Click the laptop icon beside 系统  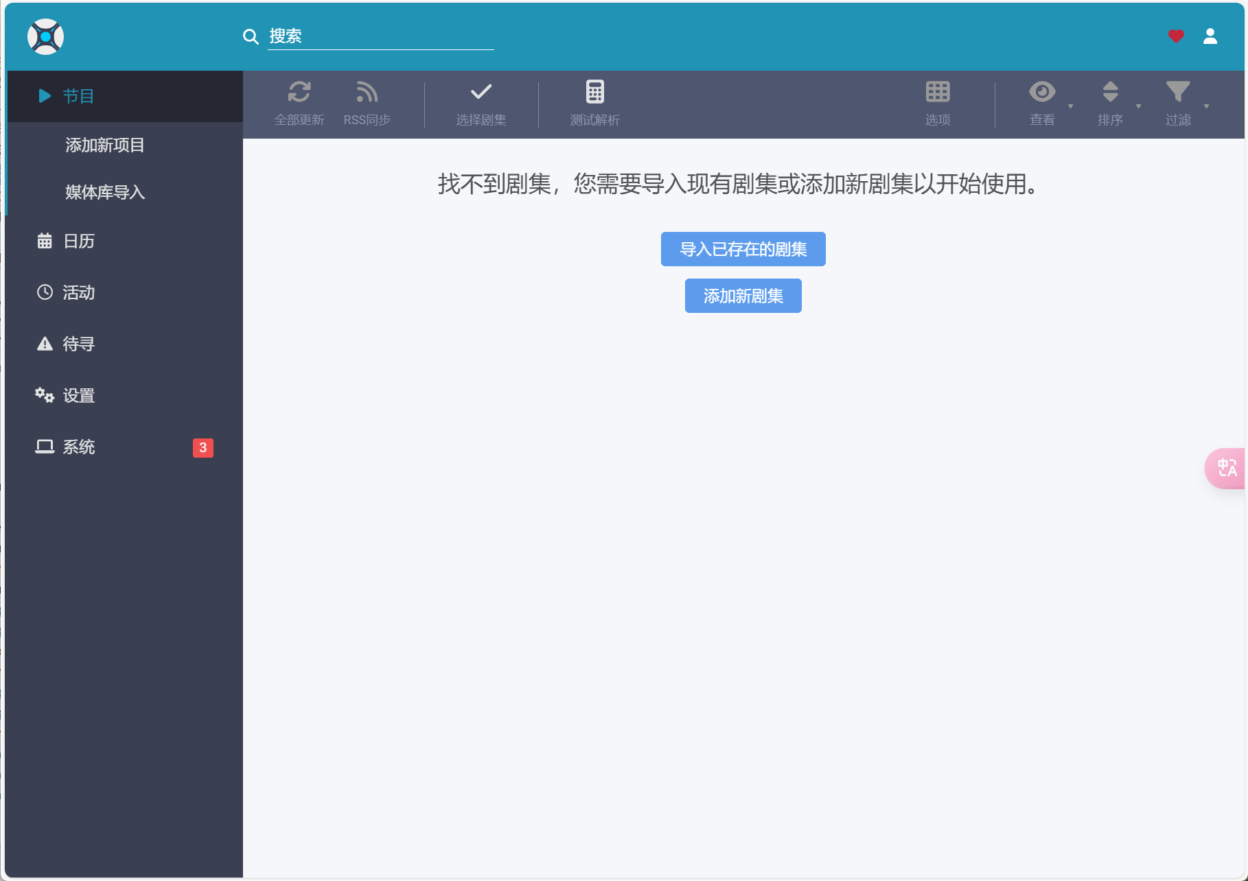tap(45, 447)
